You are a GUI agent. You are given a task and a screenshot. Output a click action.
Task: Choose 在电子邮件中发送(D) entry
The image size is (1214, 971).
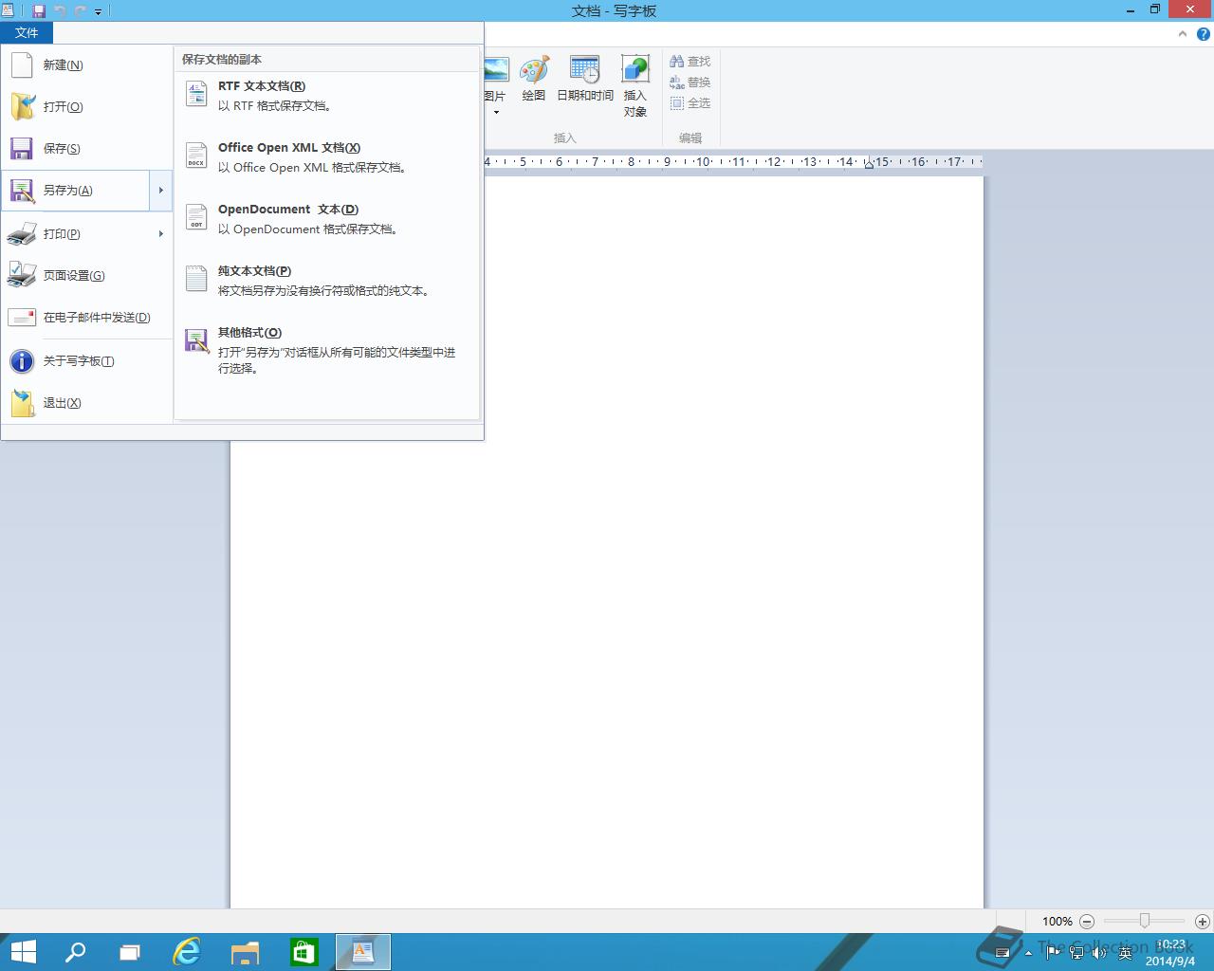(x=87, y=318)
